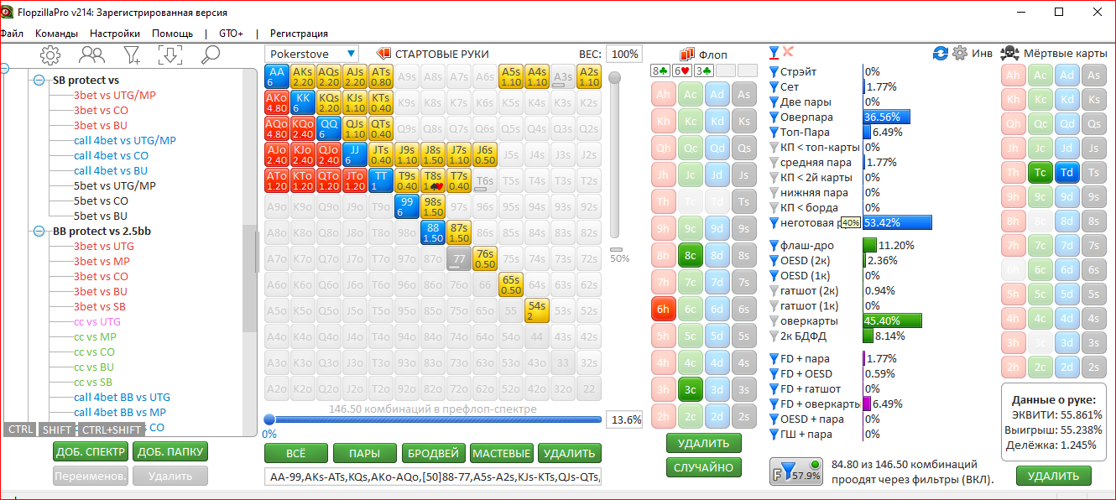Image resolution: width=1116 pixels, height=500 pixels.
Task: Click the F filter button showing 57.9%
Action: point(795,471)
